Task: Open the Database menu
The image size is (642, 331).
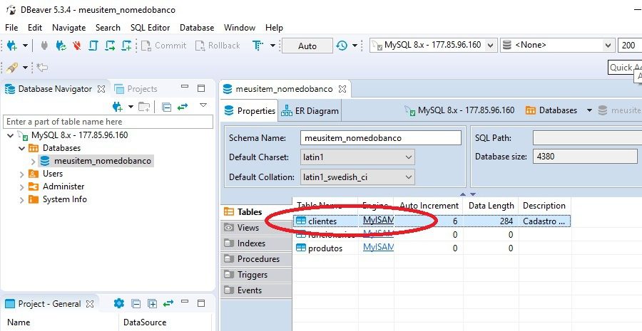Action: point(197,28)
